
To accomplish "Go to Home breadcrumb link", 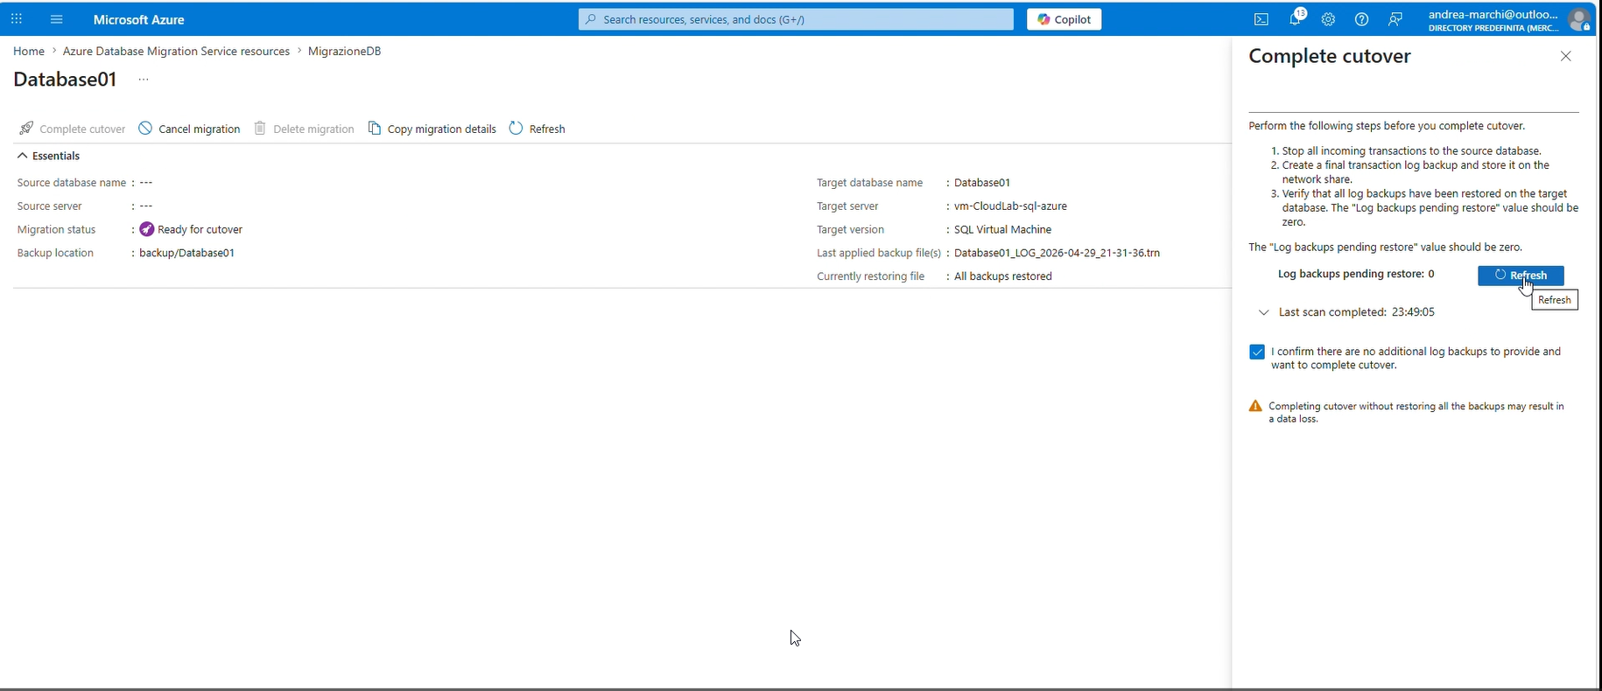I will 29,52.
